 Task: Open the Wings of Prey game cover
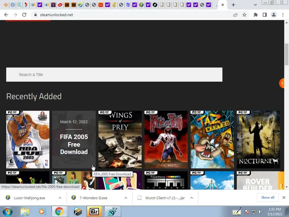click(x=120, y=140)
